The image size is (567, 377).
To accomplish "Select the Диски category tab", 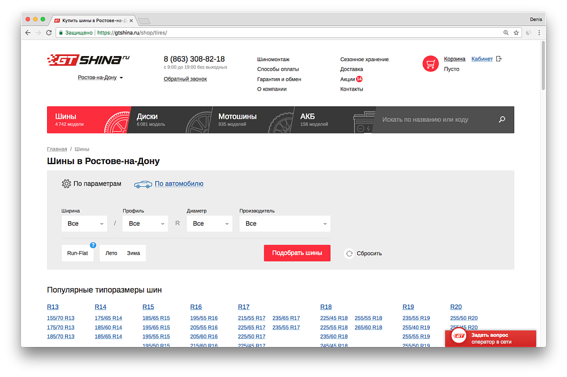I will 170,120.
